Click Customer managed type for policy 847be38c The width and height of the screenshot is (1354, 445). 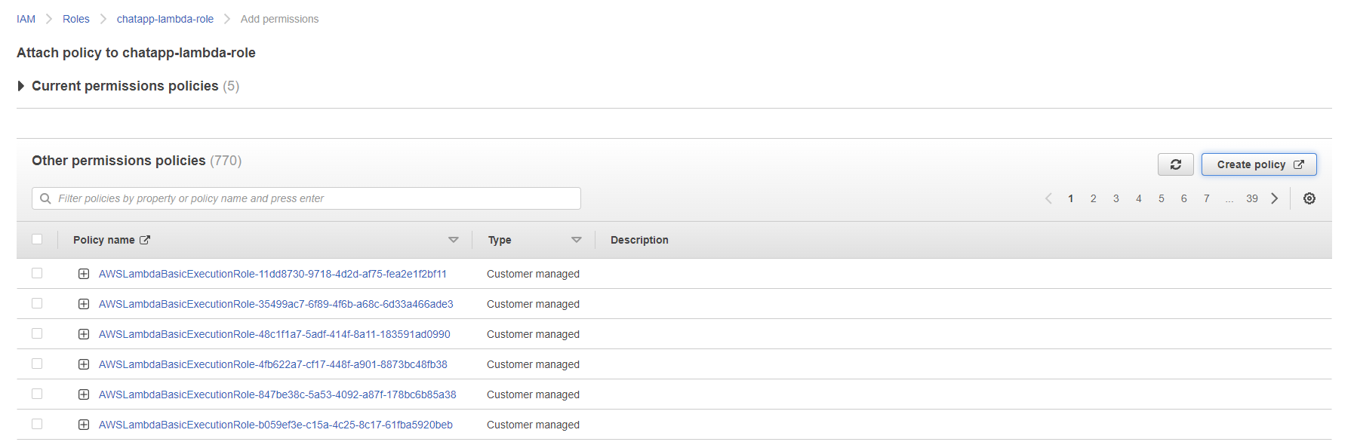533,394
